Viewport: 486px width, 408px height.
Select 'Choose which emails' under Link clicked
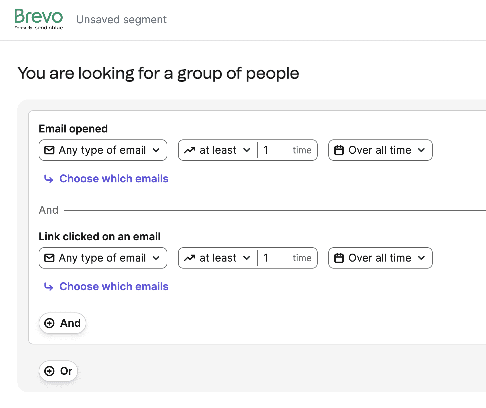point(114,287)
